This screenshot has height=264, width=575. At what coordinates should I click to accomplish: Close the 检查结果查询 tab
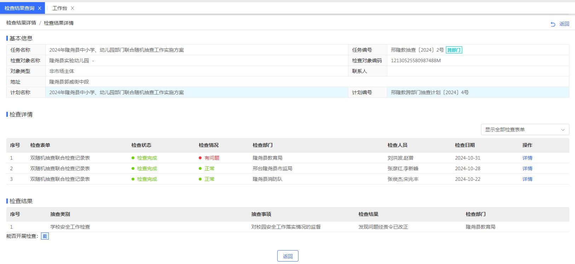point(40,8)
